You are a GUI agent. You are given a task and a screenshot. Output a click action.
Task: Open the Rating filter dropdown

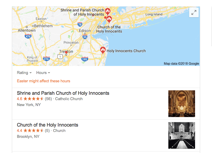pyautogui.click(x=24, y=73)
